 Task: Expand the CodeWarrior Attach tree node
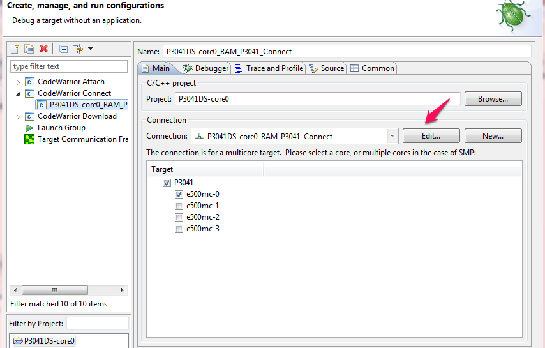[x=19, y=82]
